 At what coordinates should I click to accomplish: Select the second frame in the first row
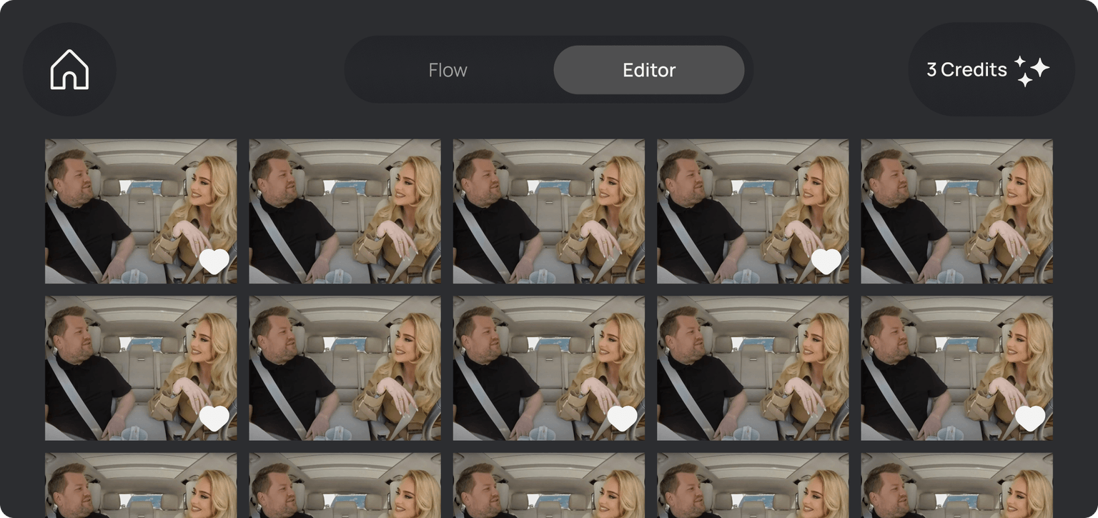tap(345, 211)
